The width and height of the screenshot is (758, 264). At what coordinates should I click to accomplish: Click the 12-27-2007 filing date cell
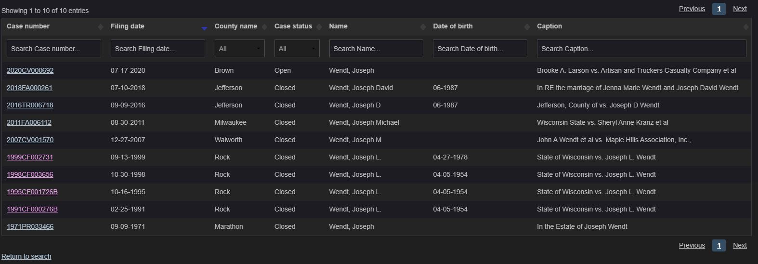coord(128,140)
